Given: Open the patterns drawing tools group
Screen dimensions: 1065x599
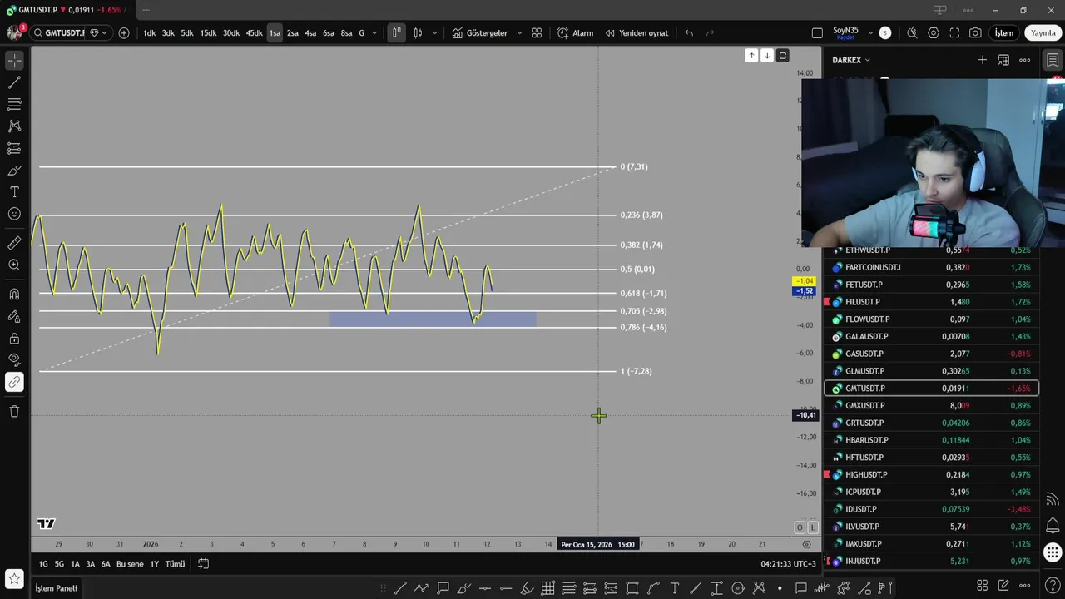Looking at the screenshot, I should (x=14, y=126).
